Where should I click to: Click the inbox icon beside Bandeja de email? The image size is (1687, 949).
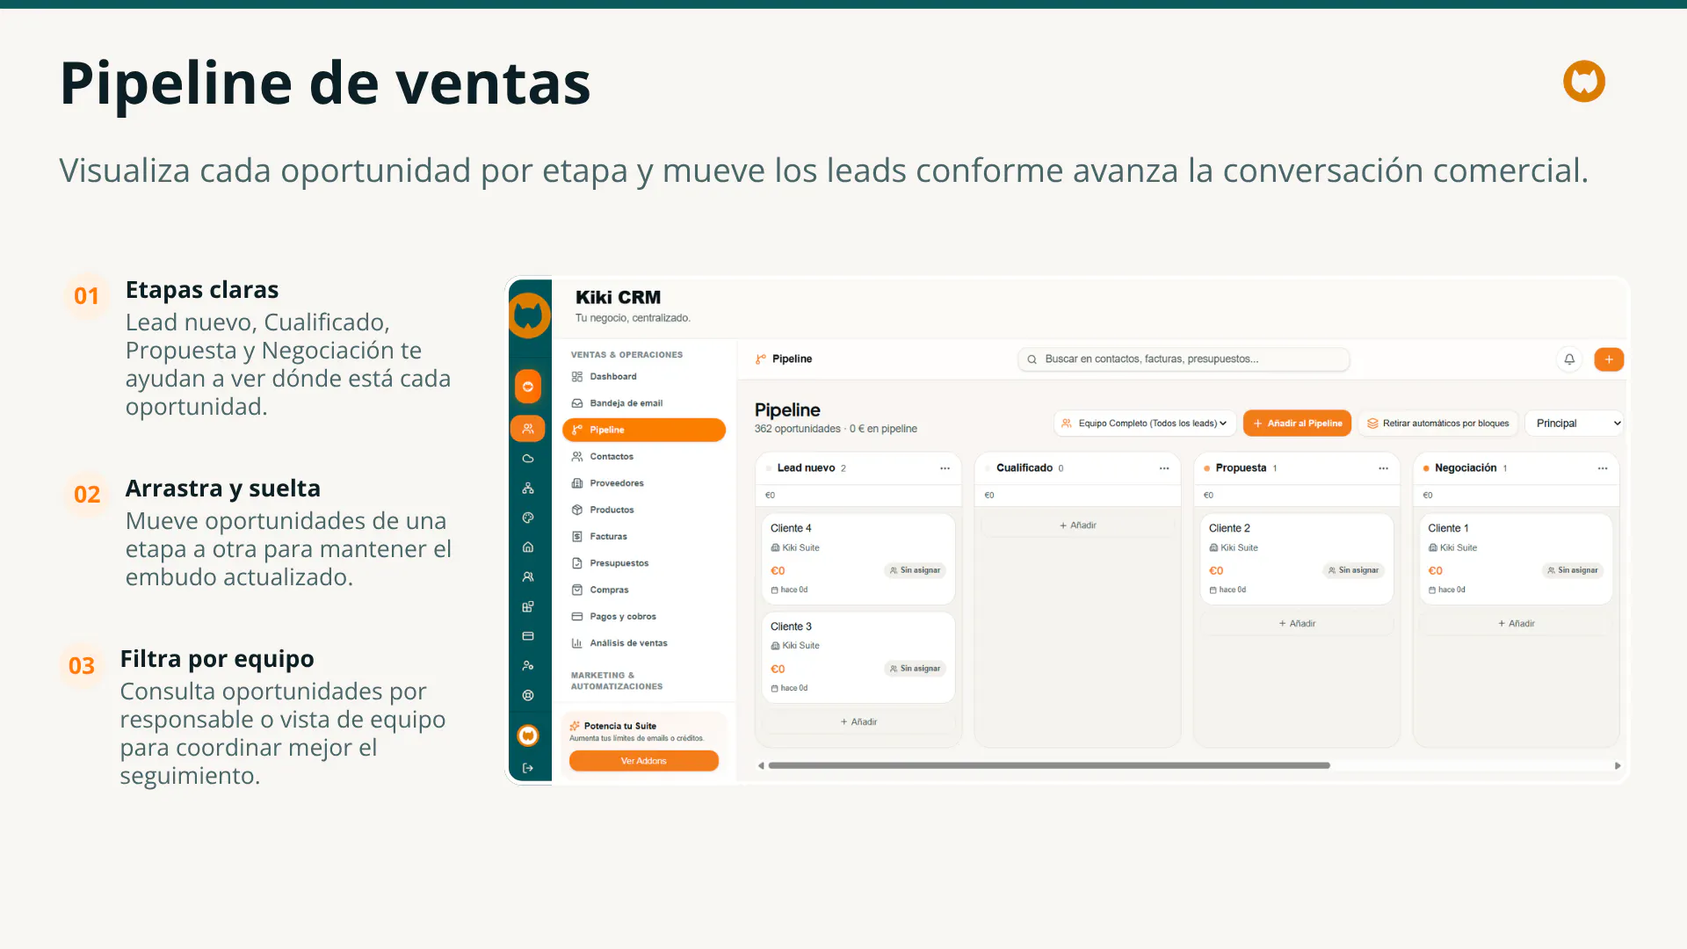pyautogui.click(x=577, y=403)
